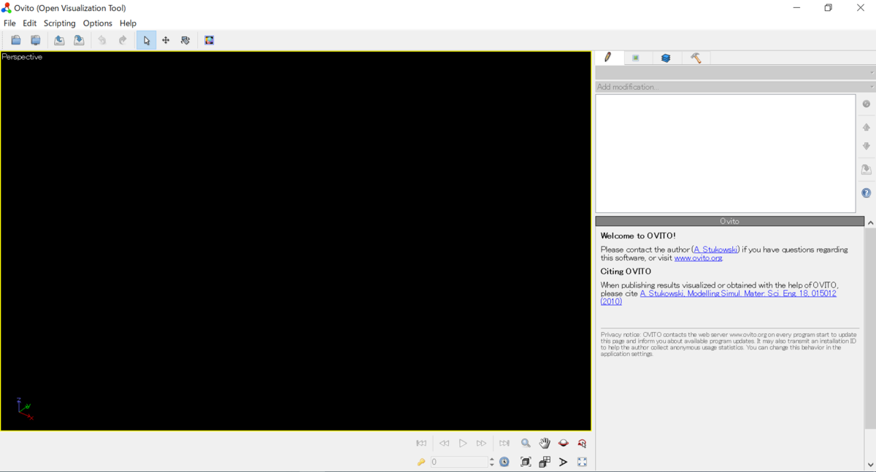Switch to the Render tab (picture icon)
Screen dimensions: 876x472
coord(637,58)
